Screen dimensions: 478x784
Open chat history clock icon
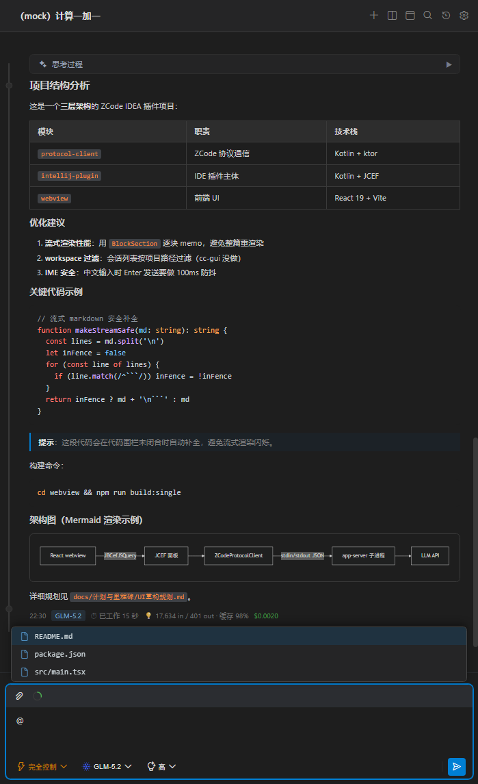coord(446,16)
